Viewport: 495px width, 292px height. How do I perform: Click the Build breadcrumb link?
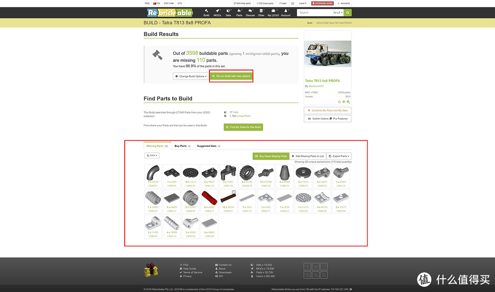(310, 23)
